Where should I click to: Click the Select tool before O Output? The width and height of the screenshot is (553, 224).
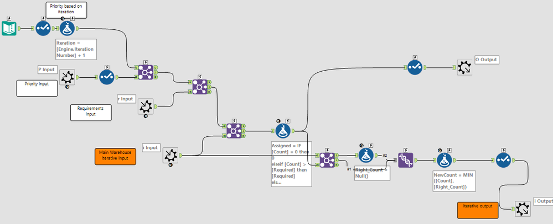tap(415, 67)
